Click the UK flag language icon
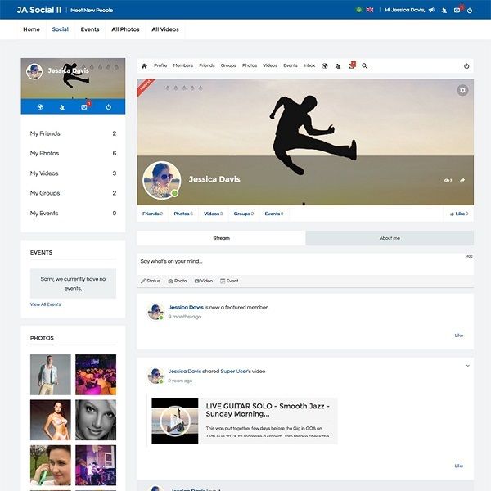The height and width of the screenshot is (491, 491). click(x=370, y=10)
